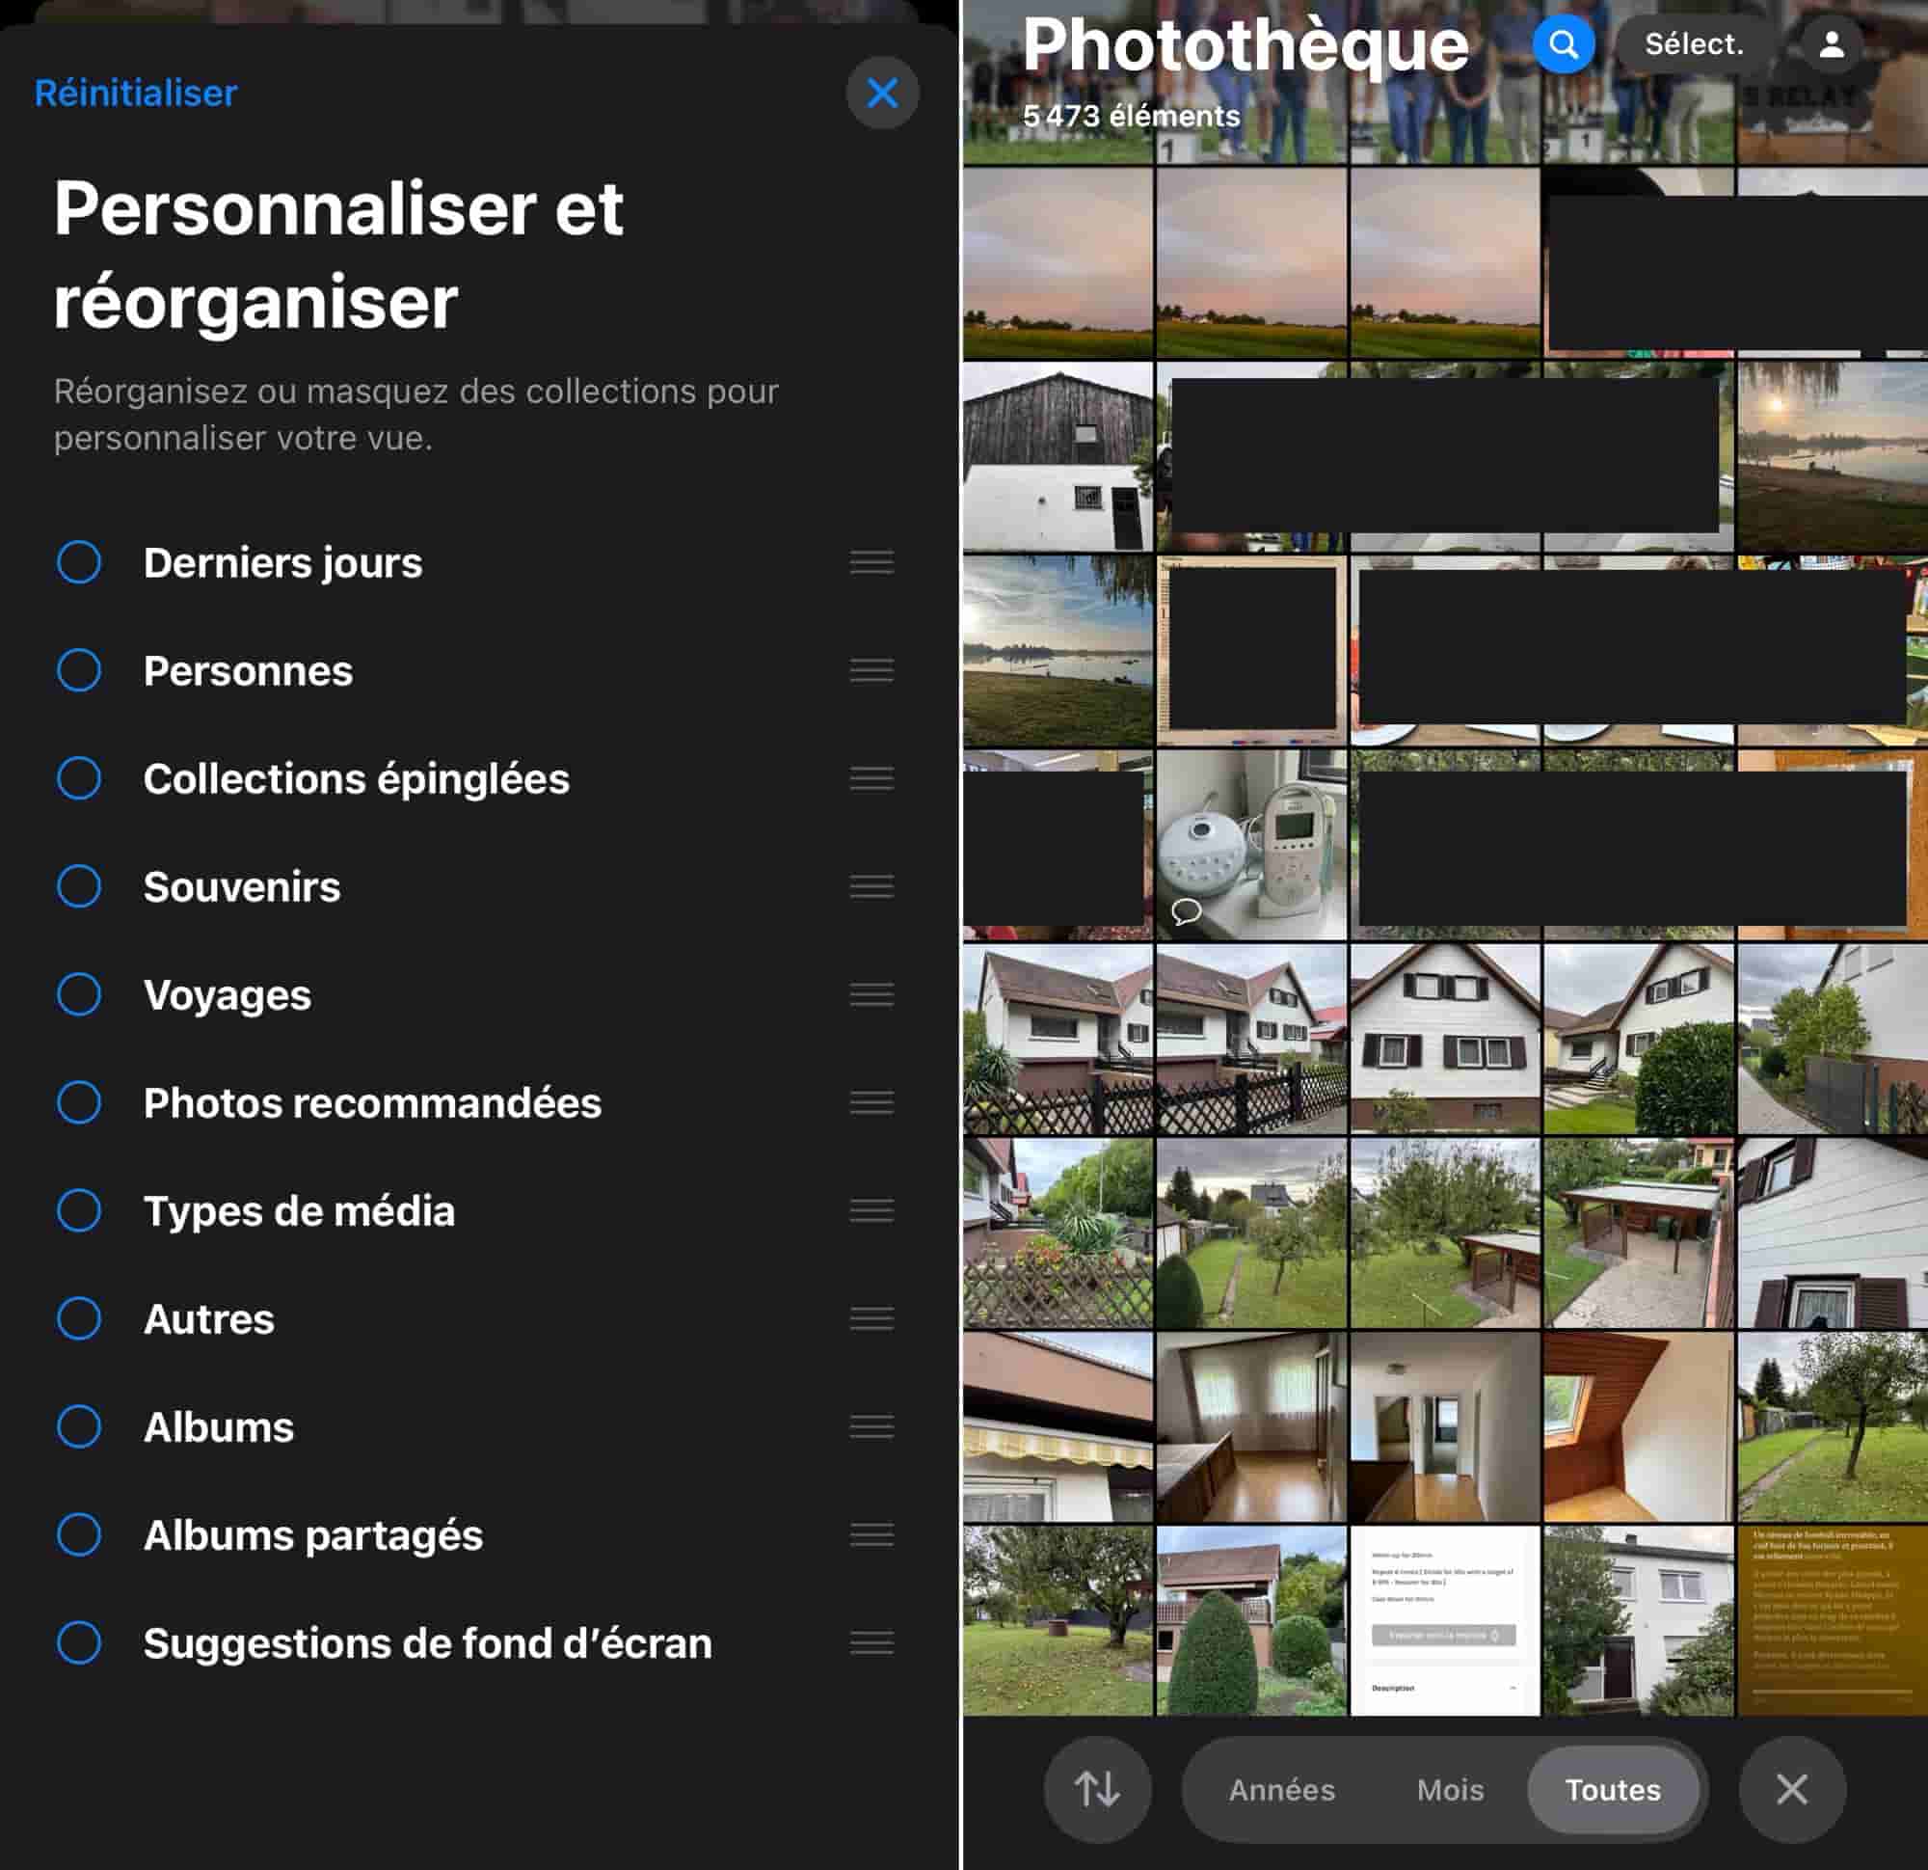Open the account profile icon
Image resolution: width=1928 pixels, height=1870 pixels.
(1831, 44)
